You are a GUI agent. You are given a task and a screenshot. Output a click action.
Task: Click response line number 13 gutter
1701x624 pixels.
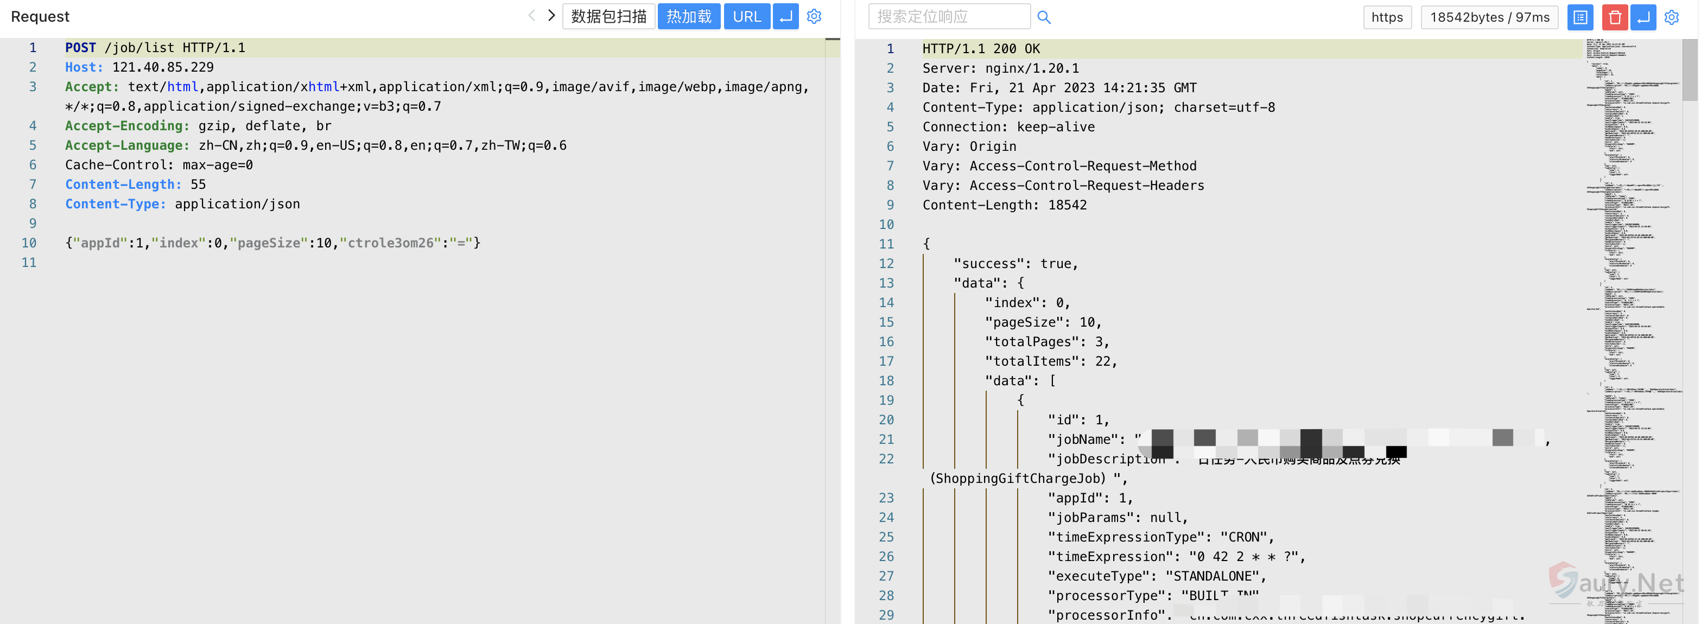point(886,283)
